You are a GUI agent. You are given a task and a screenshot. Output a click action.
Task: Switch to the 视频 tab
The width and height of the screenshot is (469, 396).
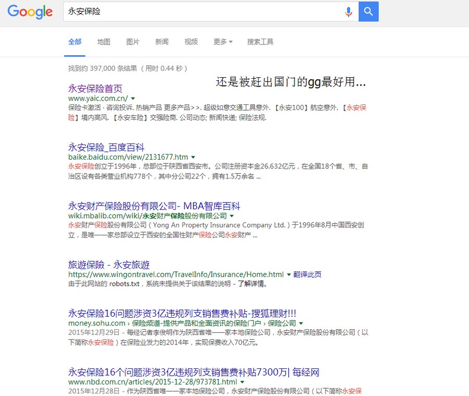coord(191,42)
